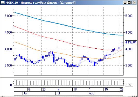Click the 3 500 label on left axis
The height and width of the screenshot is (97, 138).
click(x=8, y=65)
